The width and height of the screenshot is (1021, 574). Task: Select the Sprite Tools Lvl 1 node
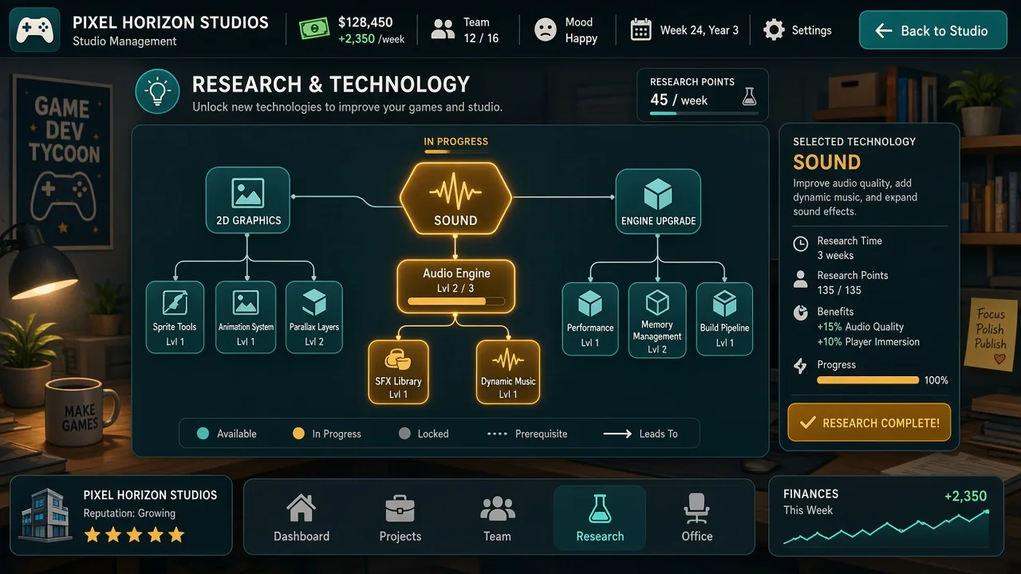tap(175, 317)
